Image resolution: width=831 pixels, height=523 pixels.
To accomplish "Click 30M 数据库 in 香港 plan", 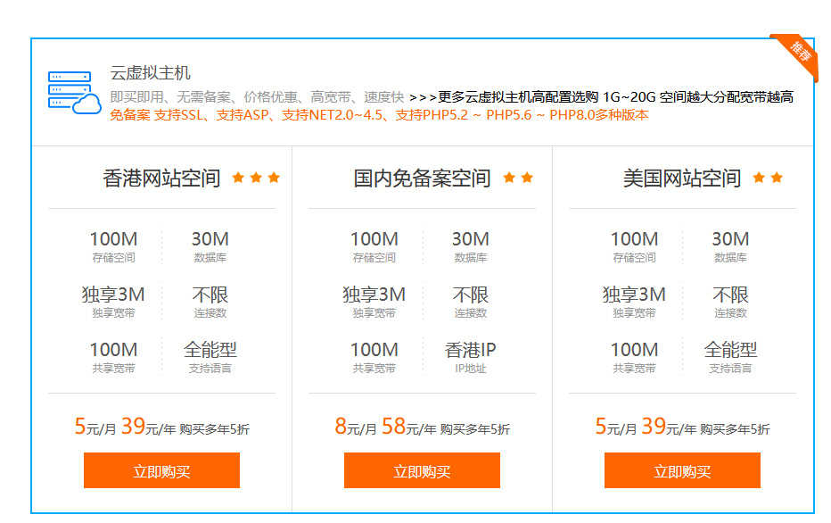I will pos(210,246).
